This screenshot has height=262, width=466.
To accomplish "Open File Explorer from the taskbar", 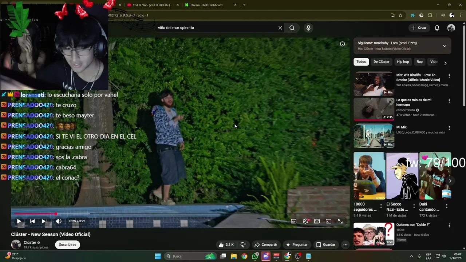I will [x=234, y=256].
